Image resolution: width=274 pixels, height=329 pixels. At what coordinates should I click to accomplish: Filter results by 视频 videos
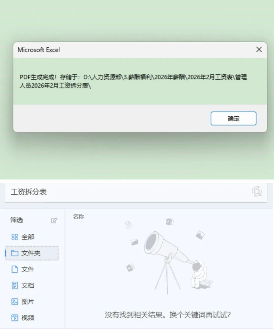pos(23,318)
